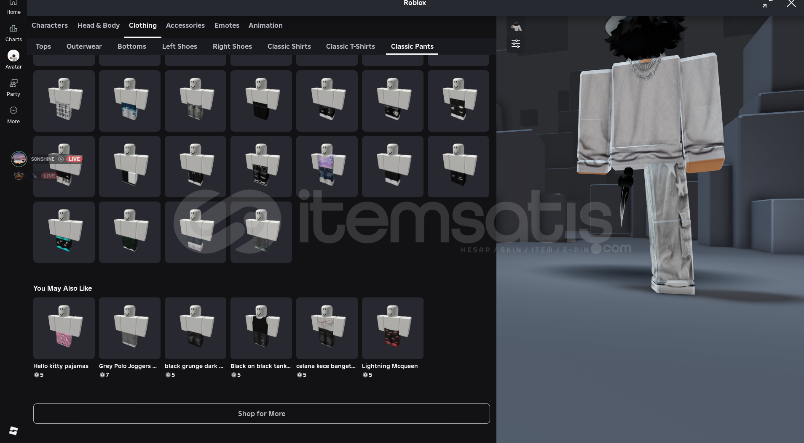Open the More sidebar menu
The image size is (804, 443).
[x=13, y=115]
